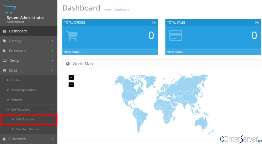Open Voucher Themes menu item
Viewport: 262px width, 144px height.
click(x=28, y=129)
